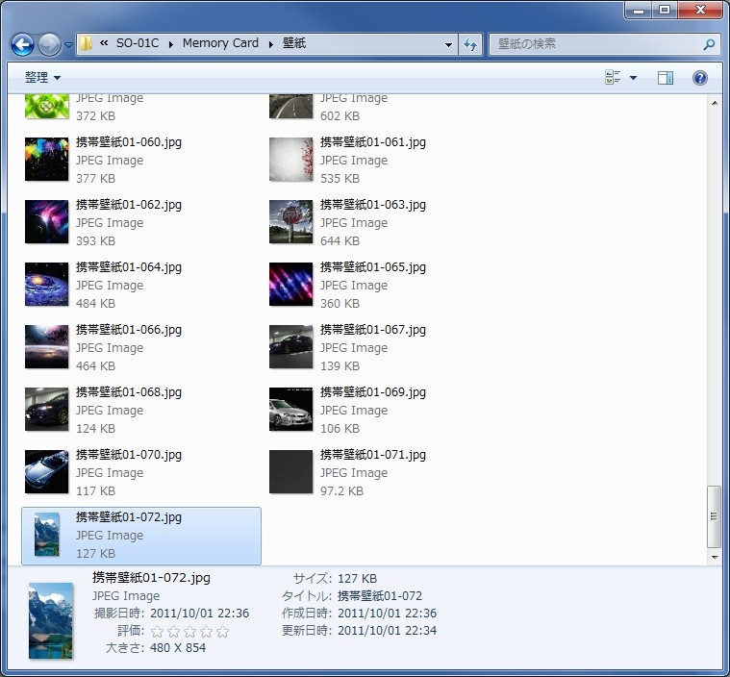Click 更新日時 value 2011/10/01 22:34

pyautogui.click(x=388, y=630)
